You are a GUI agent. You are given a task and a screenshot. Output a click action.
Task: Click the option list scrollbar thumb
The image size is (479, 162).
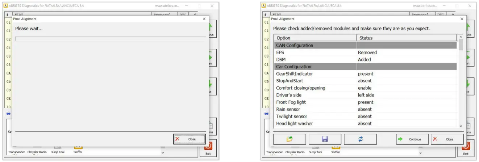[461, 45]
